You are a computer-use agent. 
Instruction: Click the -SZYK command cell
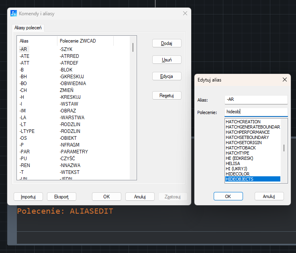66,49
